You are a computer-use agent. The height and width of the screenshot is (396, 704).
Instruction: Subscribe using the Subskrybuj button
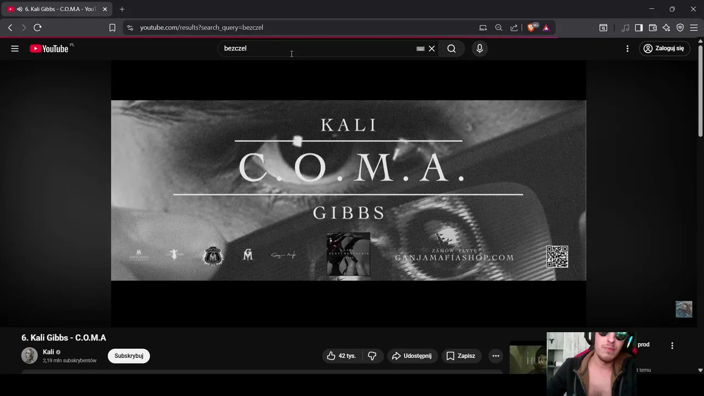129,356
